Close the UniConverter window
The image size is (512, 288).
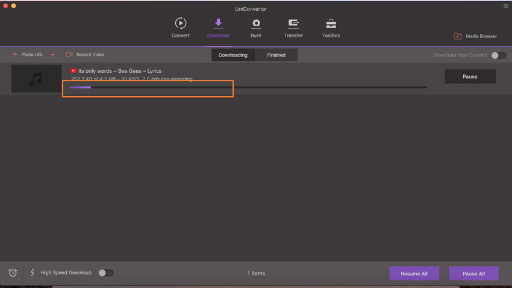pos(5,5)
